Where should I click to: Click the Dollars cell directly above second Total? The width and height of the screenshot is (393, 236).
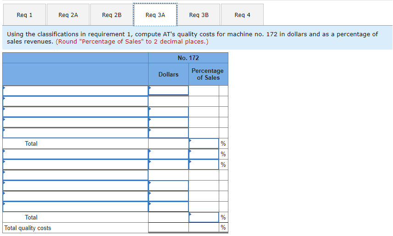coord(168,206)
